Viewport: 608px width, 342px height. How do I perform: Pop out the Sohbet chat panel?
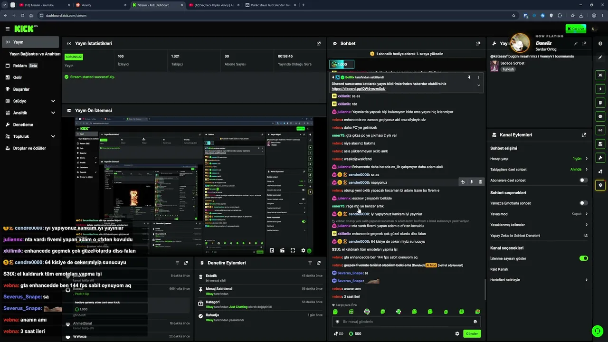(478, 43)
